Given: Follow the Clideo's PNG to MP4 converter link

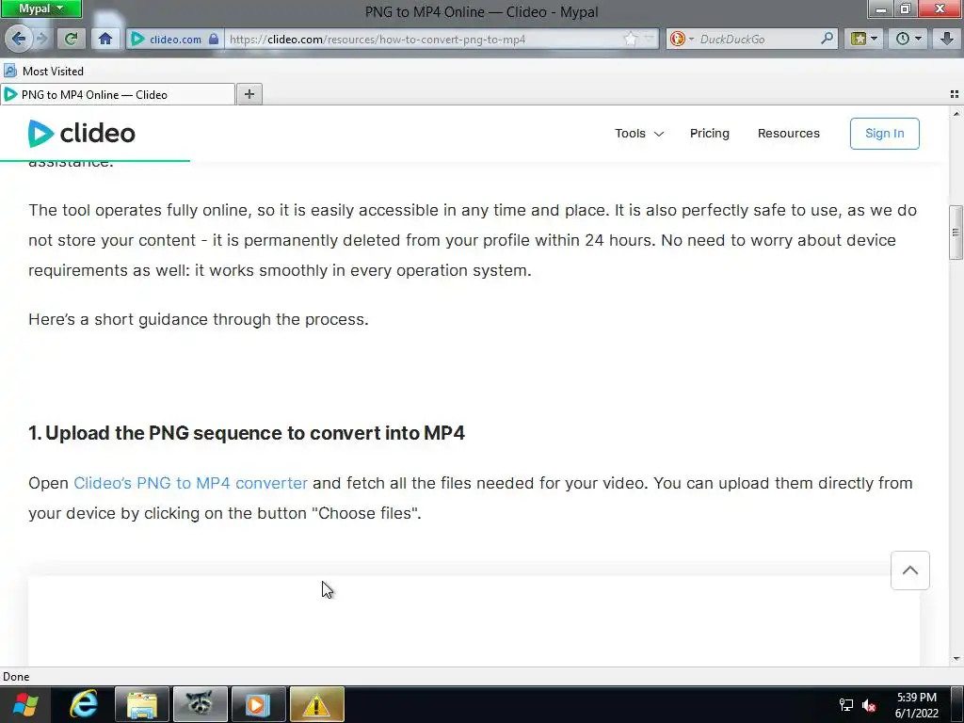Looking at the screenshot, I should click(x=190, y=483).
